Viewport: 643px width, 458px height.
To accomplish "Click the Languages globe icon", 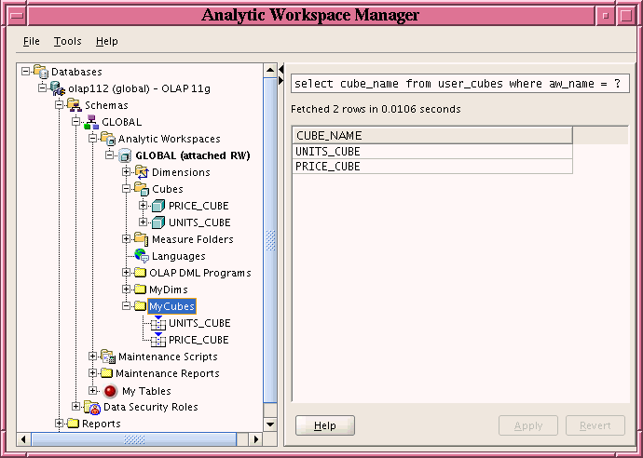I will 142,256.
